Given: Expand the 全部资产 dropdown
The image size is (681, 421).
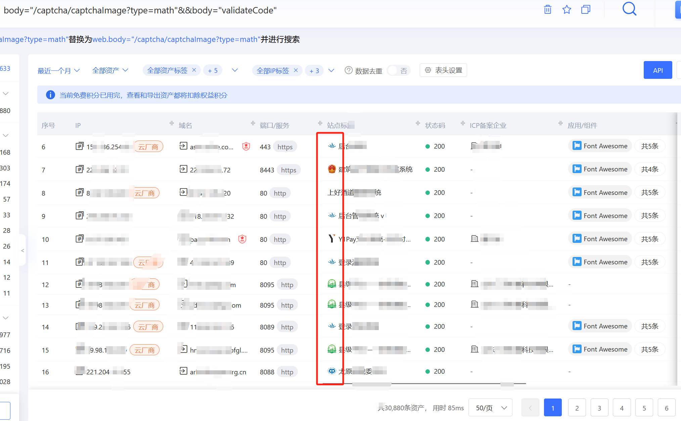Looking at the screenshot, I should [x=110, y=70].
